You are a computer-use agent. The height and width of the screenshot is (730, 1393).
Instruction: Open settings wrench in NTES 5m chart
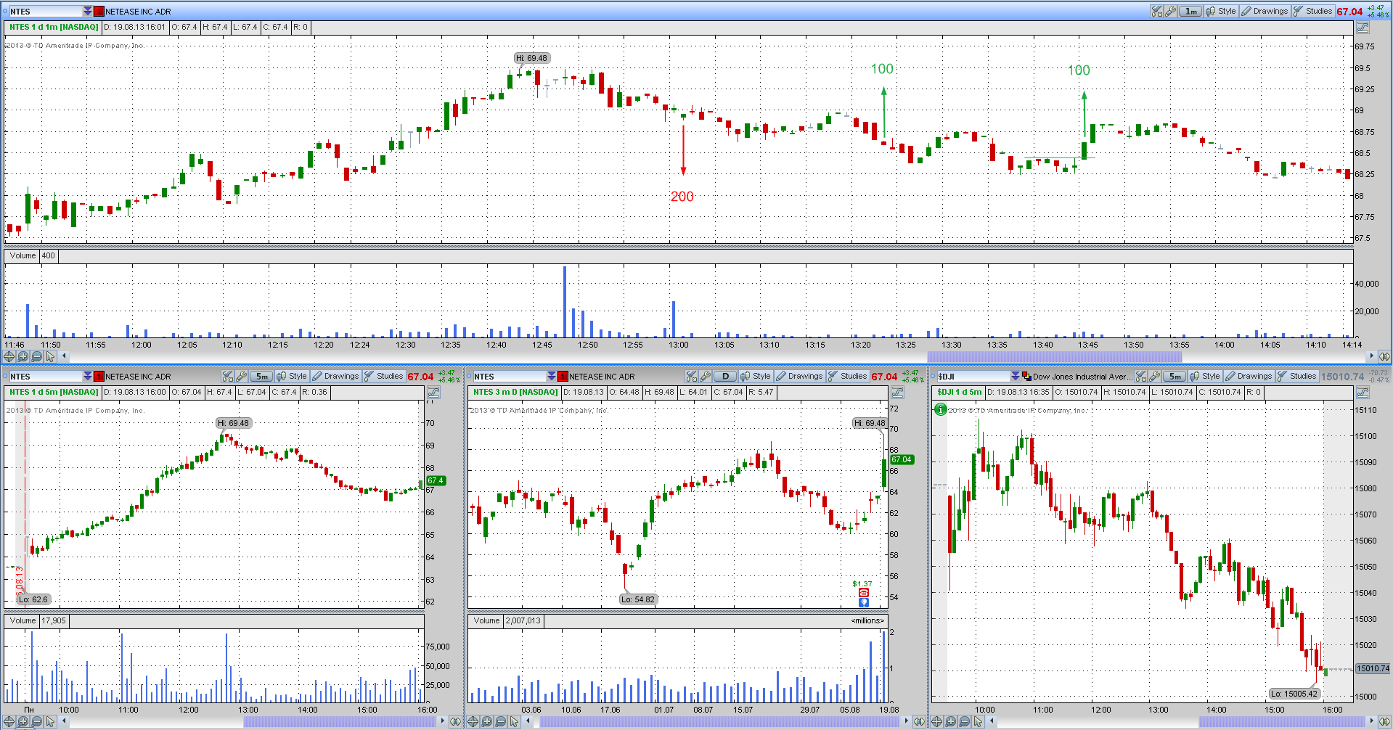click(242, 376)
